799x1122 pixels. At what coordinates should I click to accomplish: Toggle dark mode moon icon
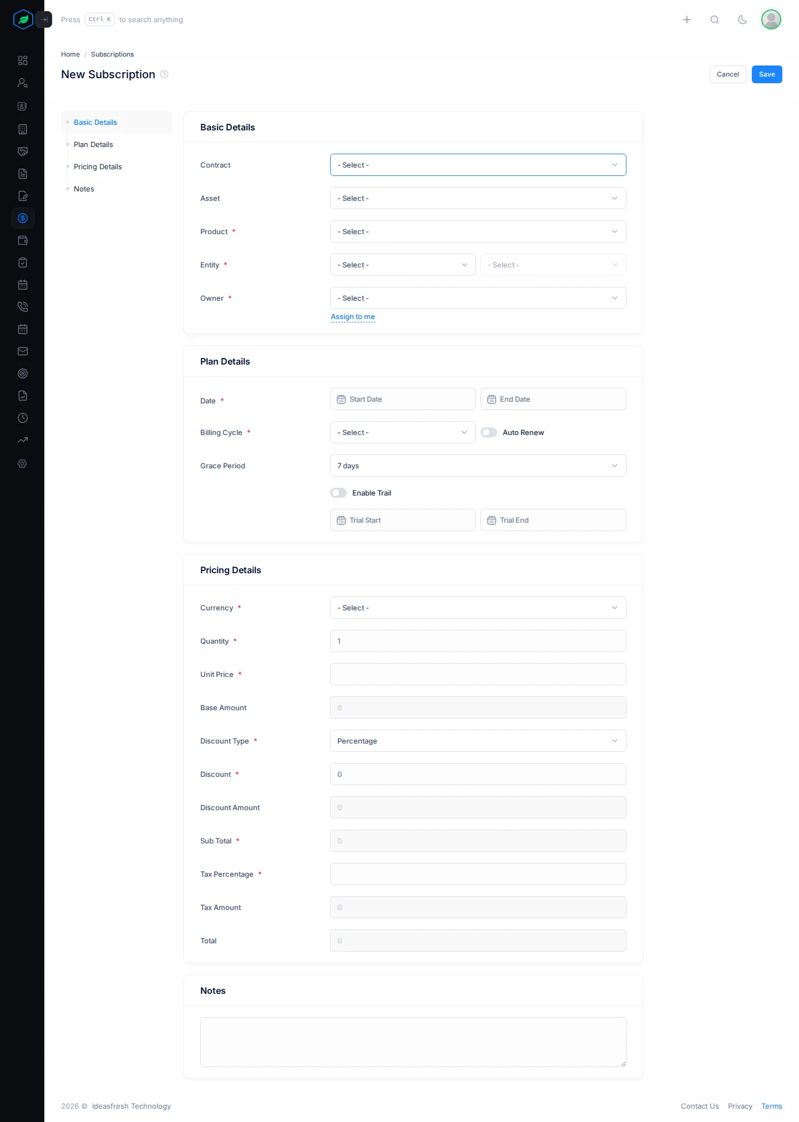coord(742,19)
